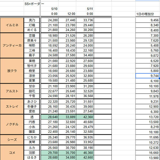Viewport: 160px width, 160px height.
Task: Click the increase value 11,978
Action: coord(147,96)
